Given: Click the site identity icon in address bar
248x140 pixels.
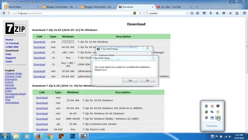Looking at the screenshot, I should click(x=9, y=13).
